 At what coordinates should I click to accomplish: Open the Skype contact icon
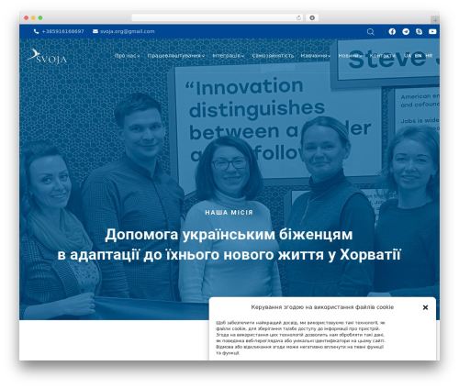(x=419, y=31)
